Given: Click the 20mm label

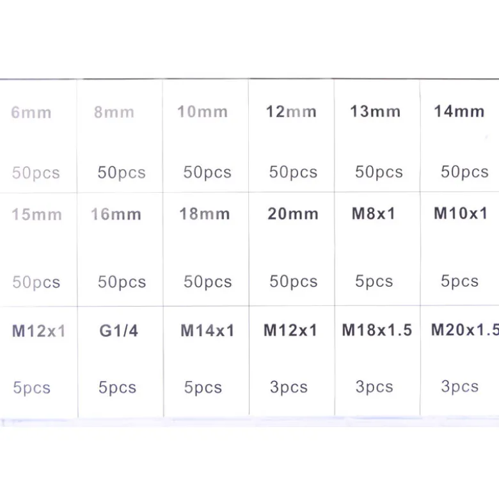Looking at the screenshot, I should click(293, 214).
